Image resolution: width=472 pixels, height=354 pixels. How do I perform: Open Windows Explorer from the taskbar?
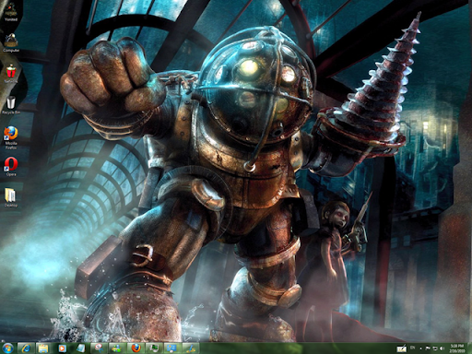click(x=43, y=348)
